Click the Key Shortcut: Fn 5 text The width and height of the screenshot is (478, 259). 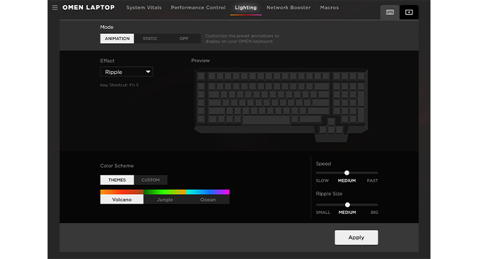click(120, 85)
